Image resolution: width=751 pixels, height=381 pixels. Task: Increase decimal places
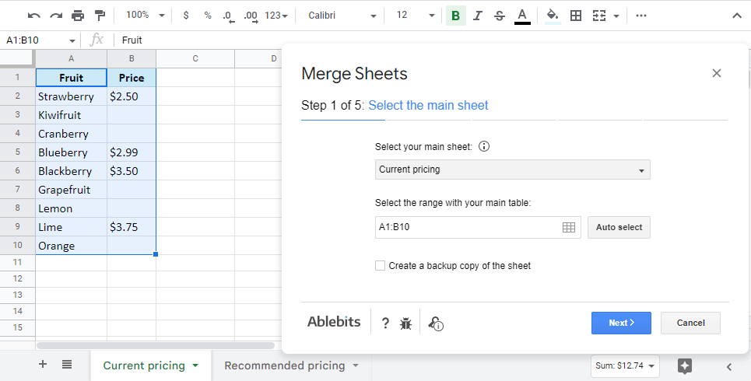click(x=251, y=16)
